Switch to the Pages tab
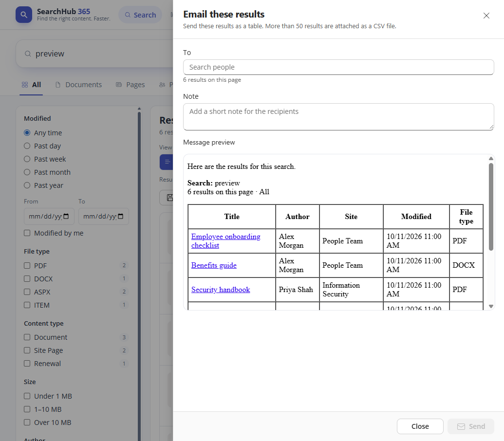The width and height of the screenshot is (504, 441). tap(130, 85)
